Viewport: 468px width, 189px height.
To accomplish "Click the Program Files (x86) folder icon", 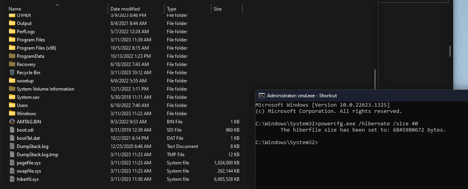I will pyautogui.click(x=12, y=48).
